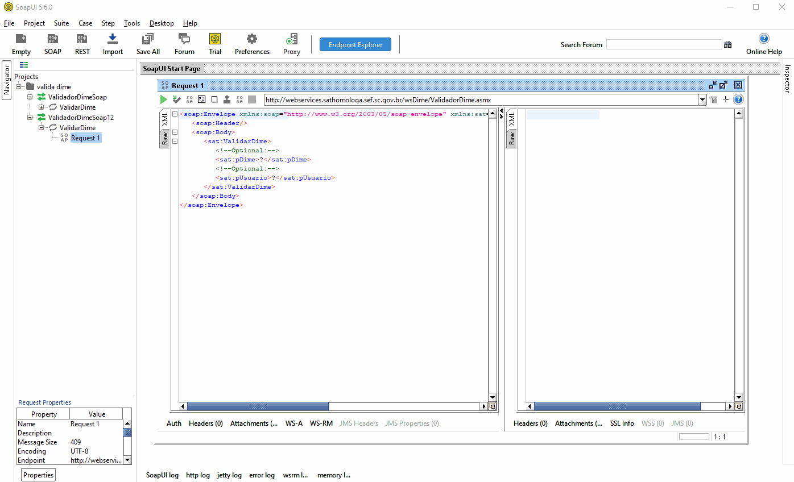Click the plus icon next to endpoint
794x482 pixels.
[x=726, y=99]
